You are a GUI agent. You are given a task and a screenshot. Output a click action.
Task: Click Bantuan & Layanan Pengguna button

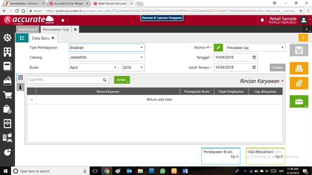pyautogui.click(x=162, y=18)
